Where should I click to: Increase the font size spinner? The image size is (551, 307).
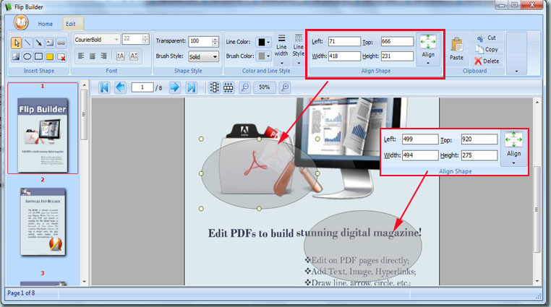pyautogui.click(x=145, y=37)
